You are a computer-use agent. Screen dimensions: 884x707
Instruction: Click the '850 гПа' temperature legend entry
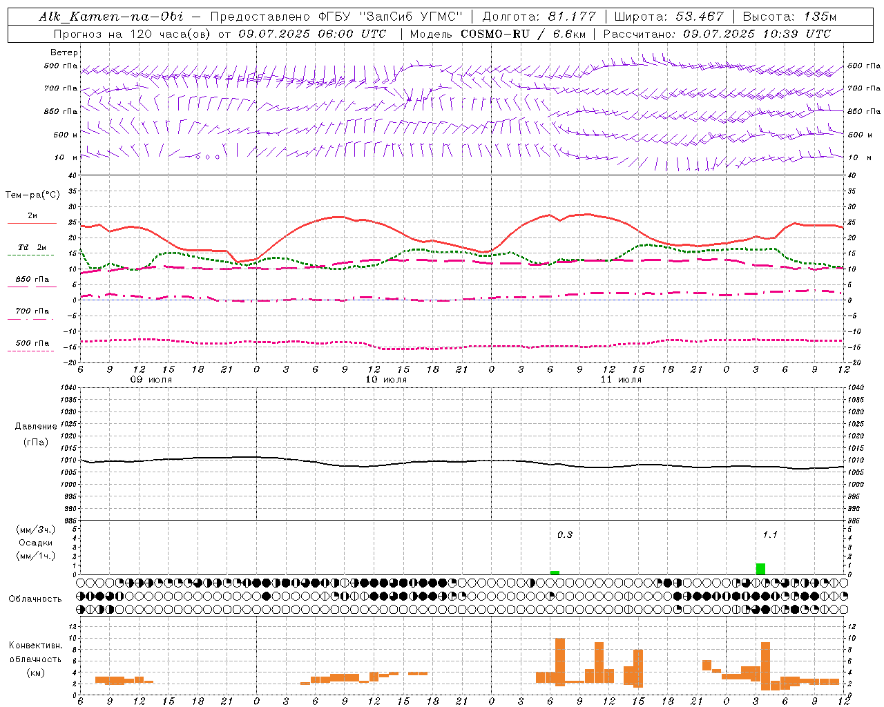coord(32,279)
